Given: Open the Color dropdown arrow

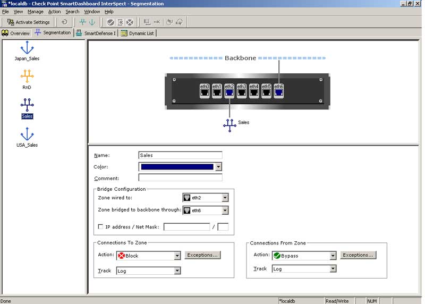Looking at the screenshot, I should 218,167.
